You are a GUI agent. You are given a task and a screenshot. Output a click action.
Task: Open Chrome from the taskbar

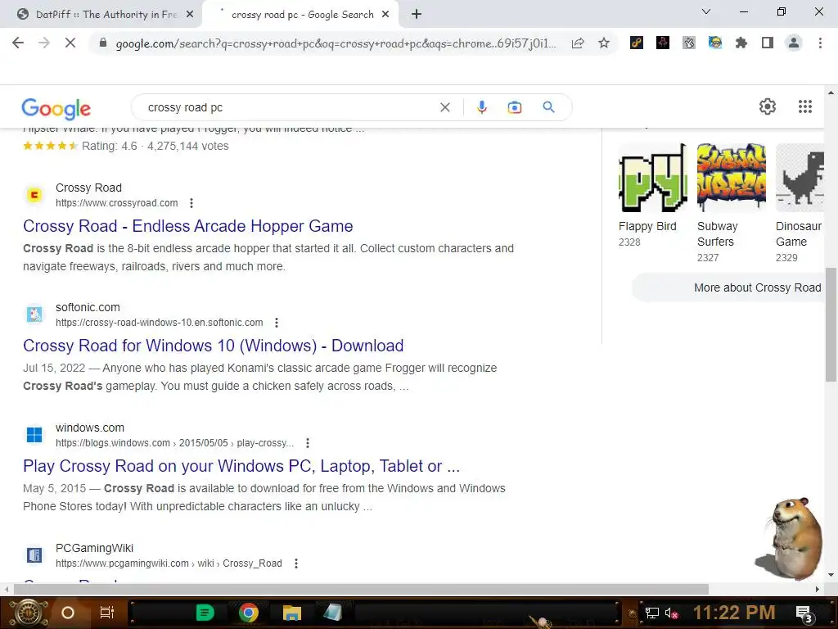click(x=248, y=613)
